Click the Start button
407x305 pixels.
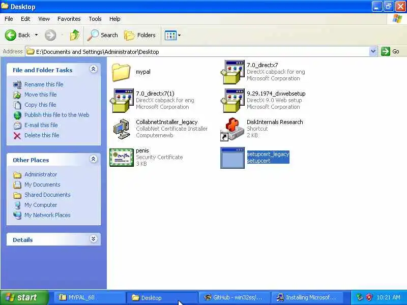click(x=24, y=297)
